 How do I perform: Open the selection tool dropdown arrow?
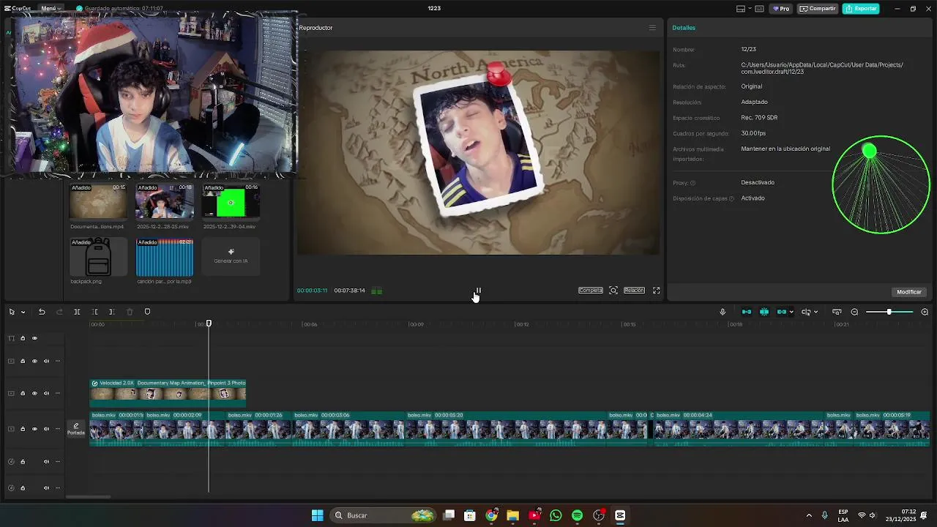(x=23, y=312)
